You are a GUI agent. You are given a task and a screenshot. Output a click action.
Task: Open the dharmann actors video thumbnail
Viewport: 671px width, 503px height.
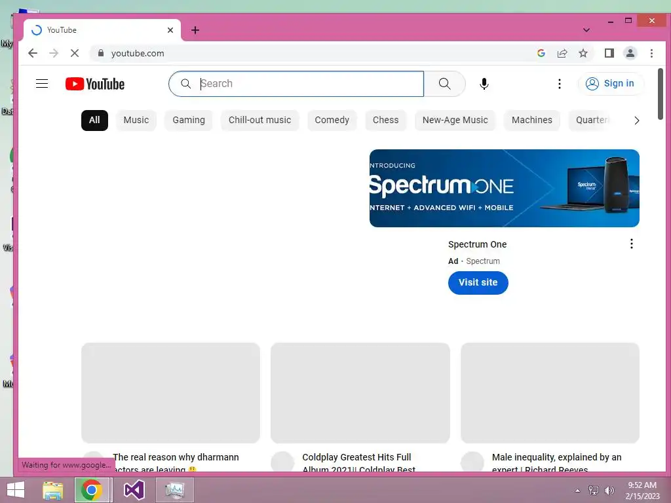[x=171, y=393]
